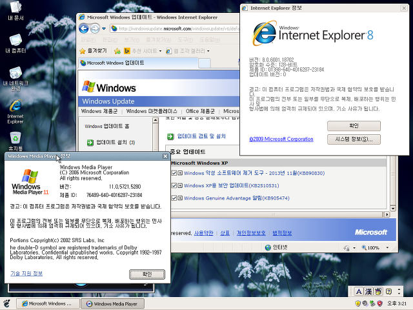The height and width of the screenshot is (310, 413).
Task: Open the Windows 제품군 link
Action: 99,111
